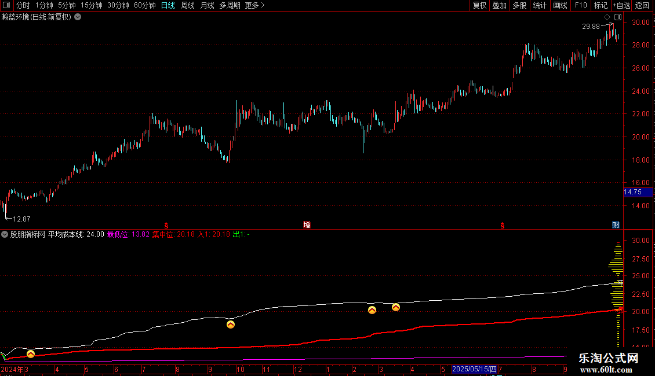Click the 2024年 label on time axis
The height and width of the screenshot is (376, 655).
coord(12,369)
